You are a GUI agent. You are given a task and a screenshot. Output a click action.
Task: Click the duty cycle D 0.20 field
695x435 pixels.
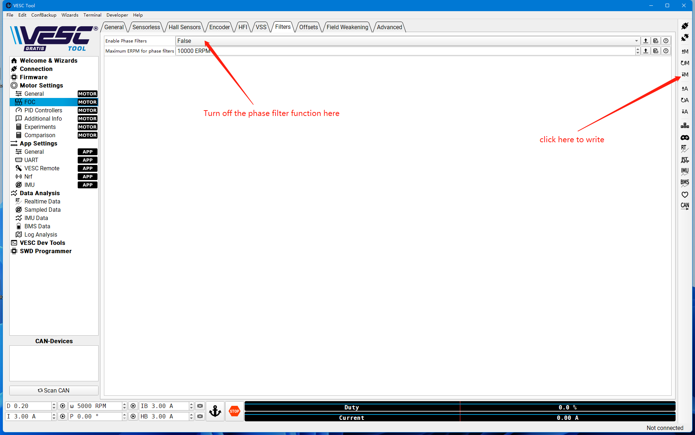pyautogui.click(x=29, y=406)
